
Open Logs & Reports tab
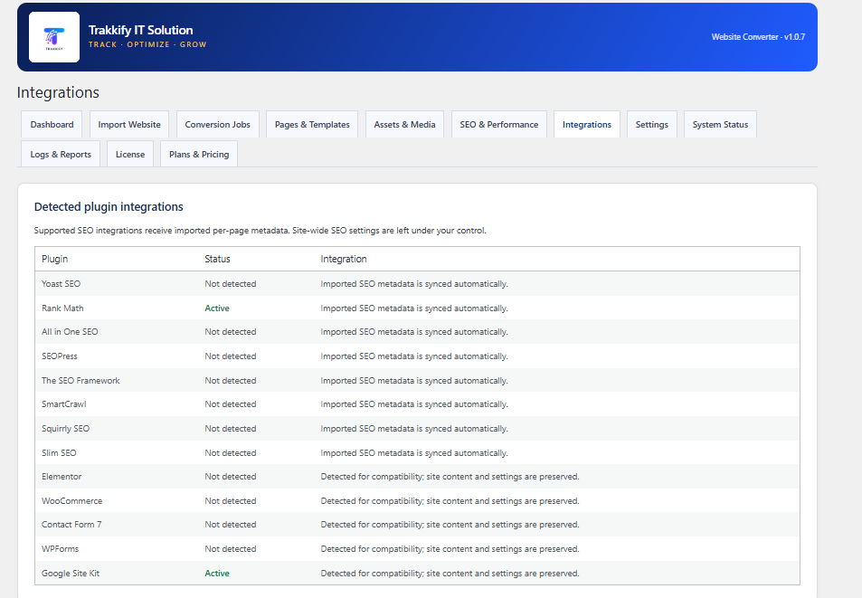(x=61, y=154)
